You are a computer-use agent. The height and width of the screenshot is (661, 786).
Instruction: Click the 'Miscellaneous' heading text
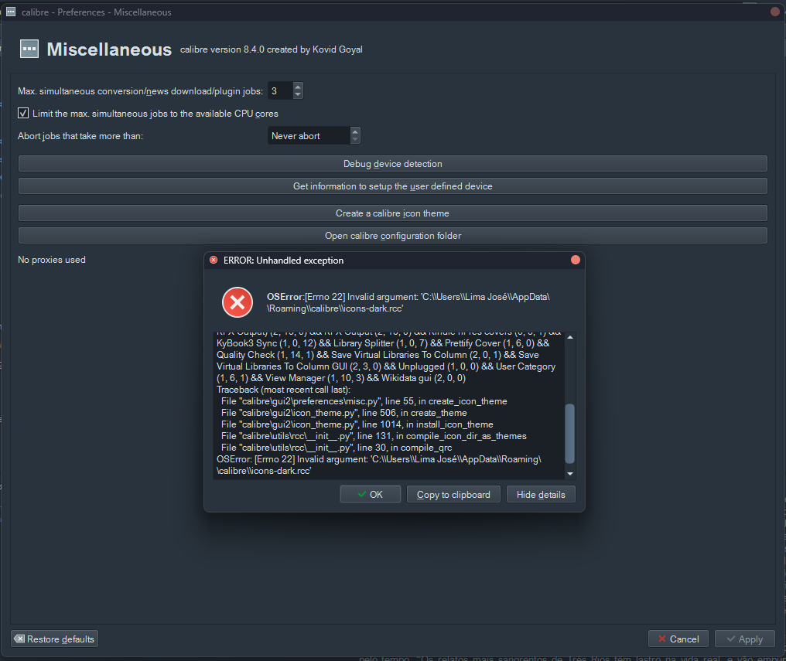click(x=109, y=49)
